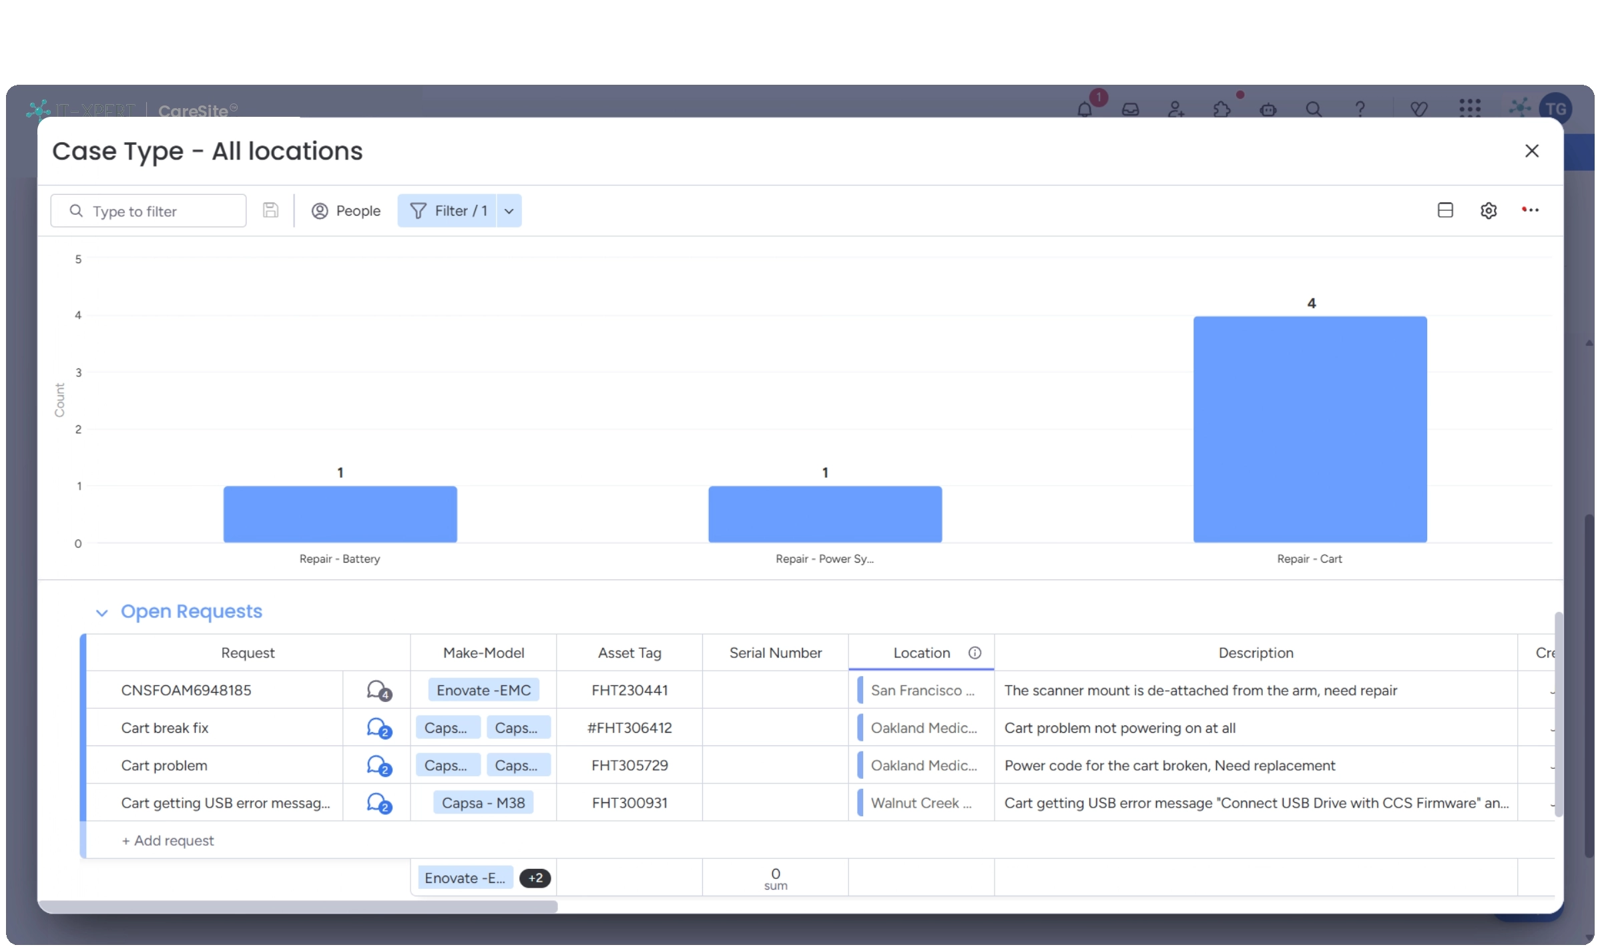The image size is (1602, 951).
Task: Select the Description column header
Action: 1255,653
